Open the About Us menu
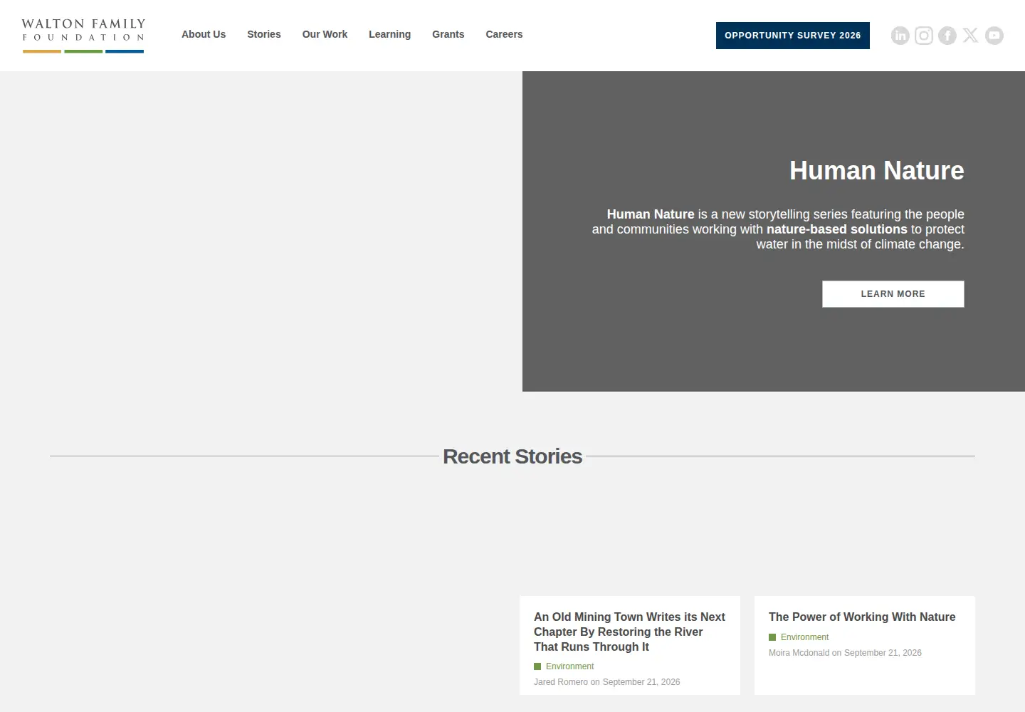Viewport: 1025px width, 712px height. [x=204, y=34]
